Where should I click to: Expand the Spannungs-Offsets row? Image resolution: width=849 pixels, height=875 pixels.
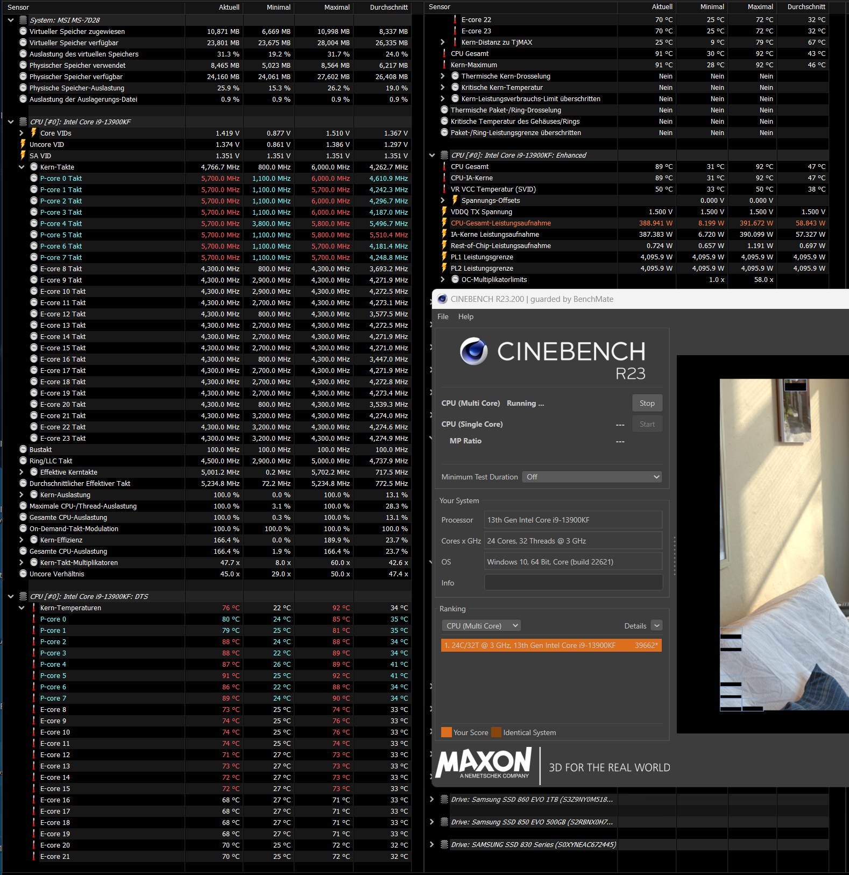(443, 200)
